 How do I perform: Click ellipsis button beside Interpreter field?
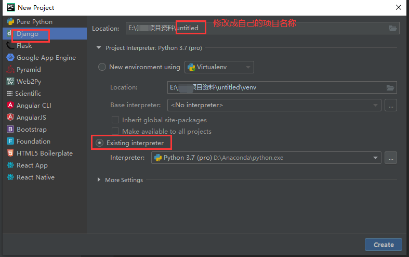pyautogui.click(x=391, y=158)
